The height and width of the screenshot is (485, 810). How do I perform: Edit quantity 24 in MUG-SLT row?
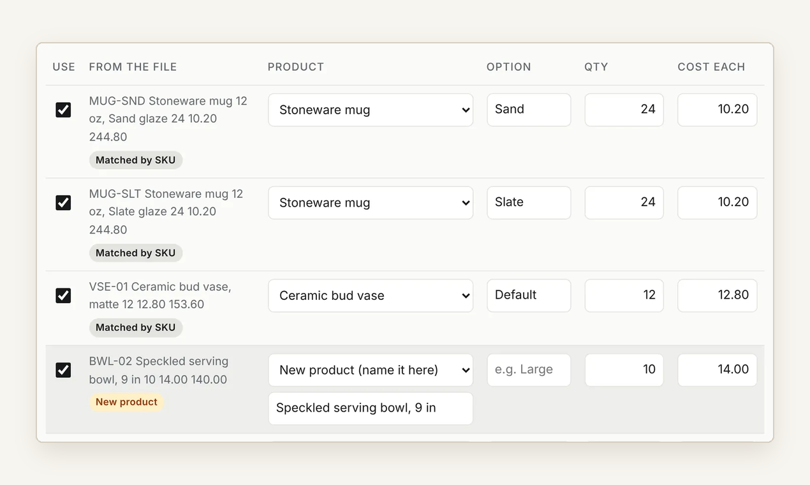(x=624, y=203)
